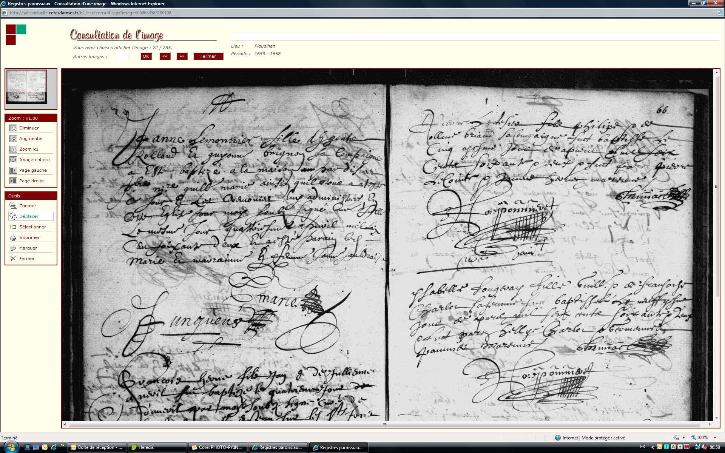725x453 pixels.
Task: Select the Zoom x1 icon
Action: click(13, 149)
